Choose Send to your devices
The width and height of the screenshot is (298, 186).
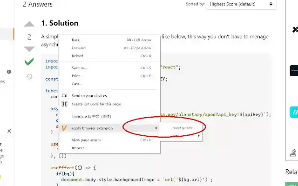(x=109, y=96)
